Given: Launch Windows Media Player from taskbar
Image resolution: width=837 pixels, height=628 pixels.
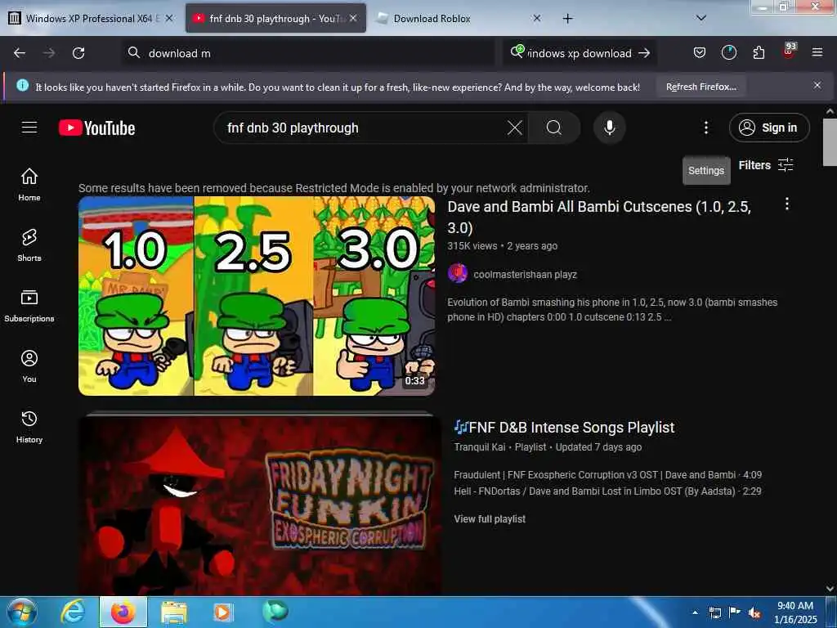Looking at the screenshot, I should coord(222,612).
